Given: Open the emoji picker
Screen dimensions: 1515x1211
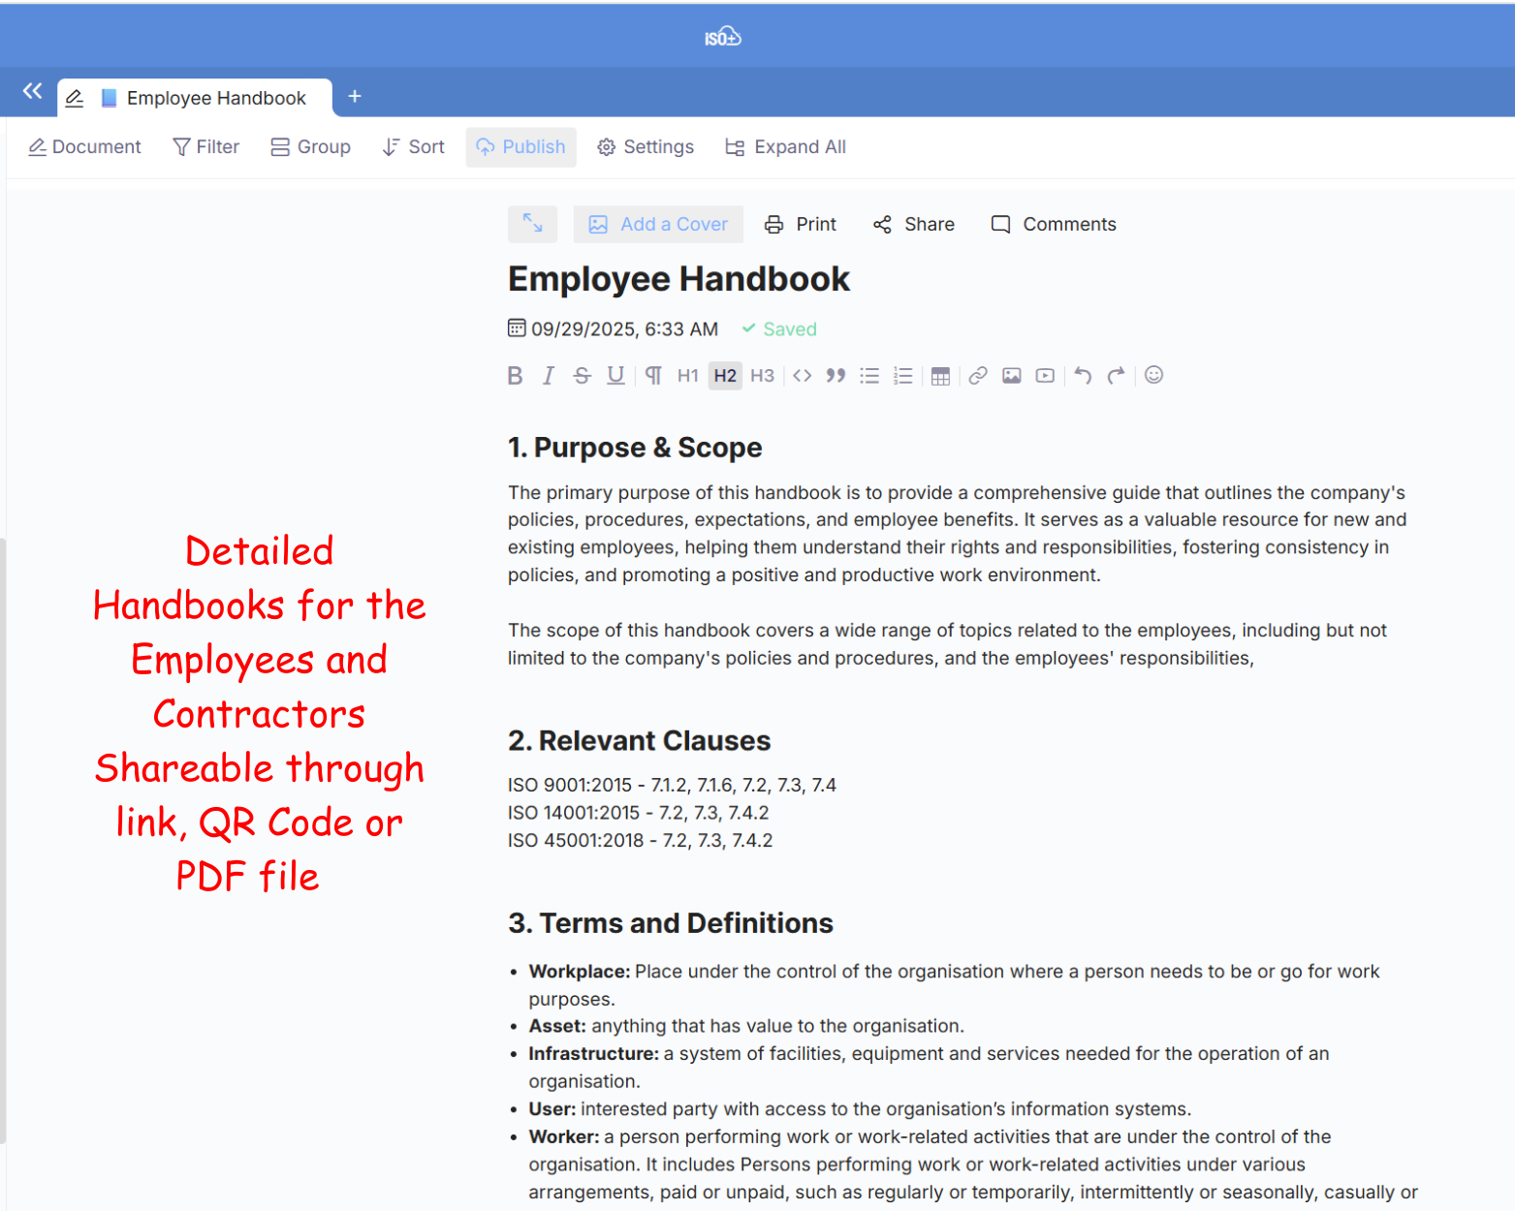Looking at the screenshot, I should pyautogui.click(x=1153, y=375).
